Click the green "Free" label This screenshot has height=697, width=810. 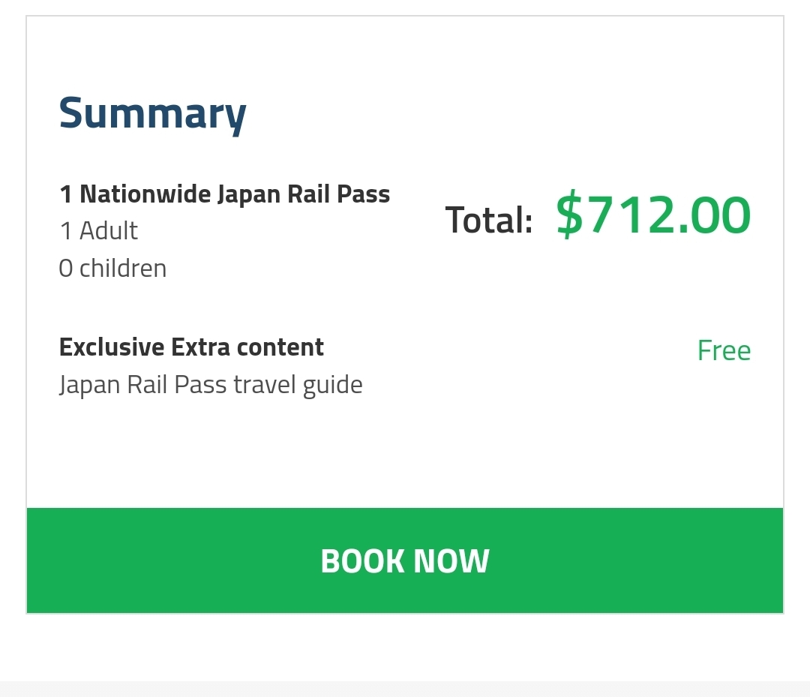click(724, 350)
